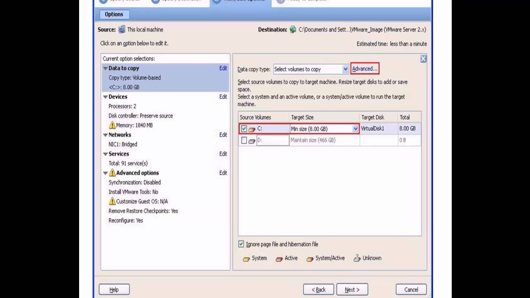Uncheck the C: source volume checkbox
Screen dimensions: 530x298
point(244,129)
